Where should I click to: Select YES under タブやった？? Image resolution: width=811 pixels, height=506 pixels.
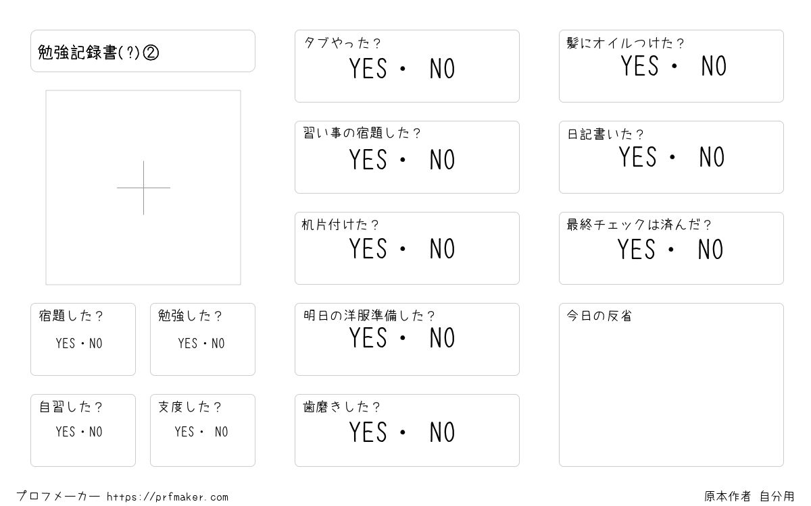click(x=368, y=69)
